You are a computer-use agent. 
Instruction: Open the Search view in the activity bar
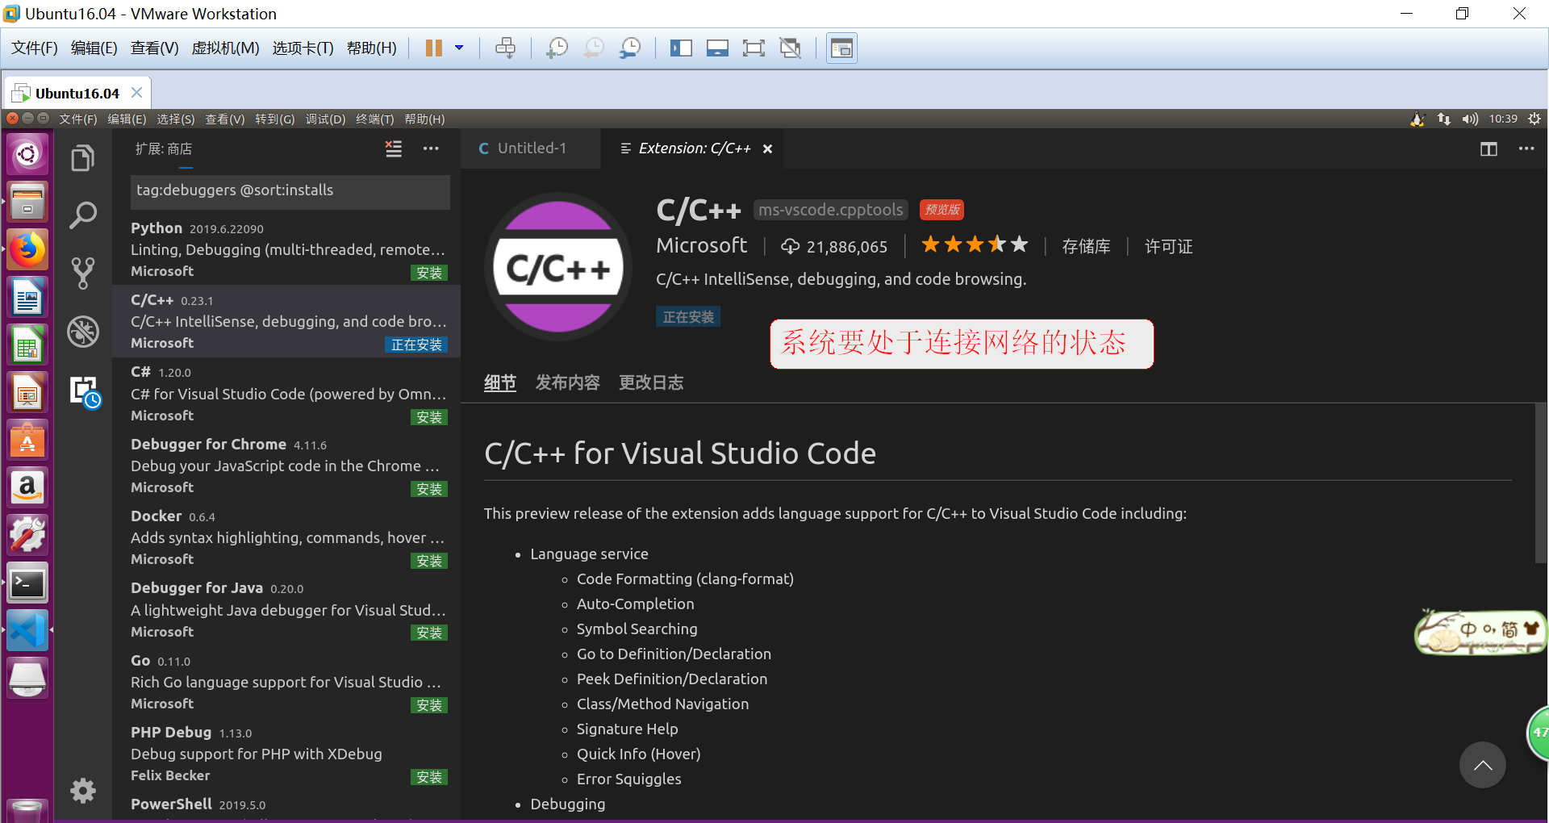[x=82, y=215]
